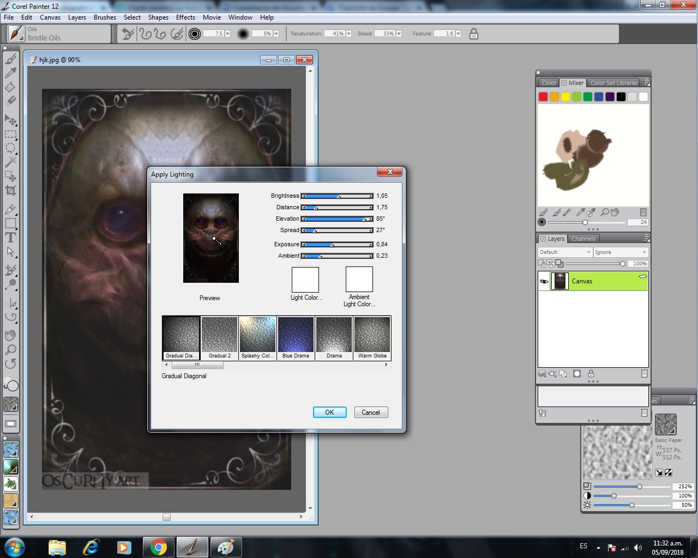Select the Text tool
The image size is (698, 558).
coord(11,238)
